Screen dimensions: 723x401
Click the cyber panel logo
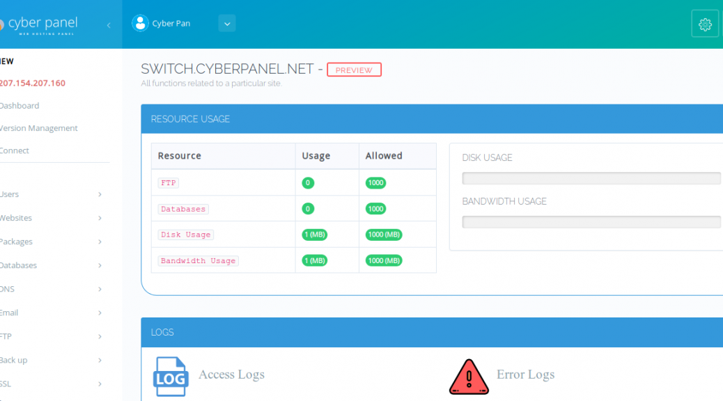40,23
